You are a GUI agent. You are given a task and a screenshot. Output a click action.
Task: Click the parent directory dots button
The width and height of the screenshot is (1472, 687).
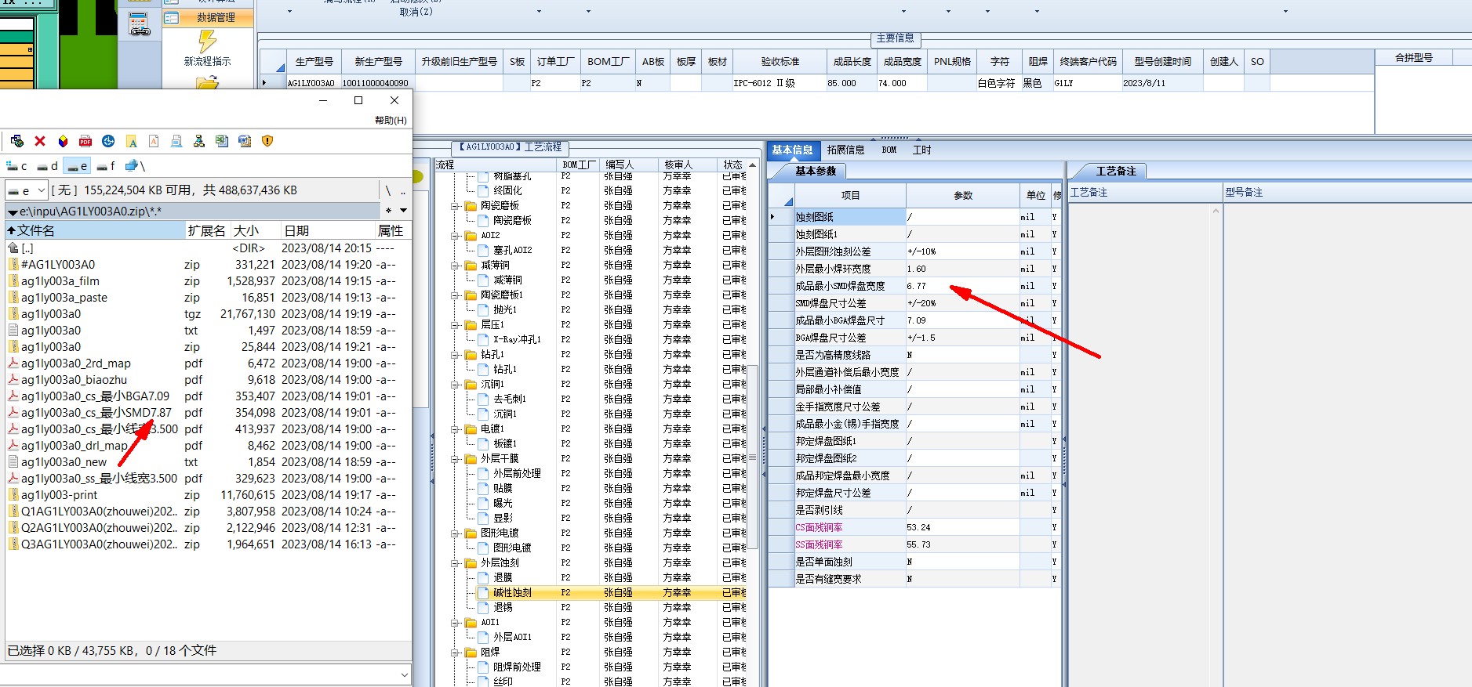coord(403,190)
